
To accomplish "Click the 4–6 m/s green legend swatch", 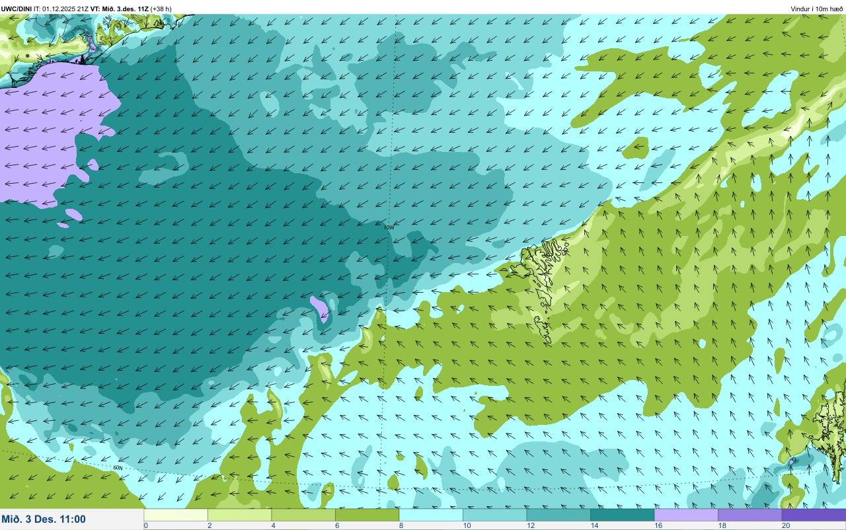I will click(x=303, y=515).
